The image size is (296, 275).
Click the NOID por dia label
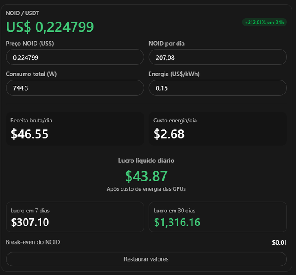pos(166,44)
